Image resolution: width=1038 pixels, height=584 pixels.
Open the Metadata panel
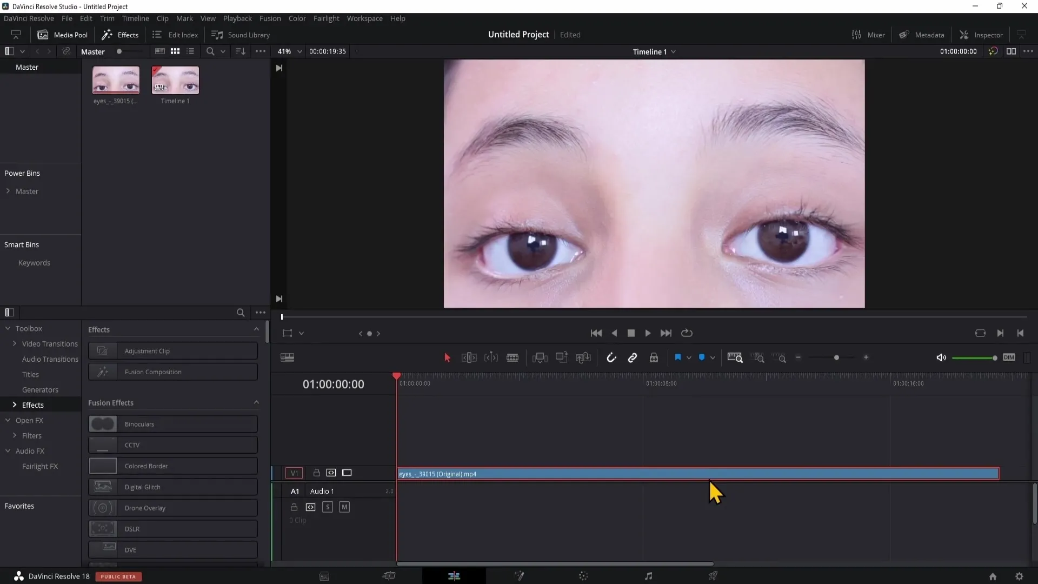click(922, 35)
